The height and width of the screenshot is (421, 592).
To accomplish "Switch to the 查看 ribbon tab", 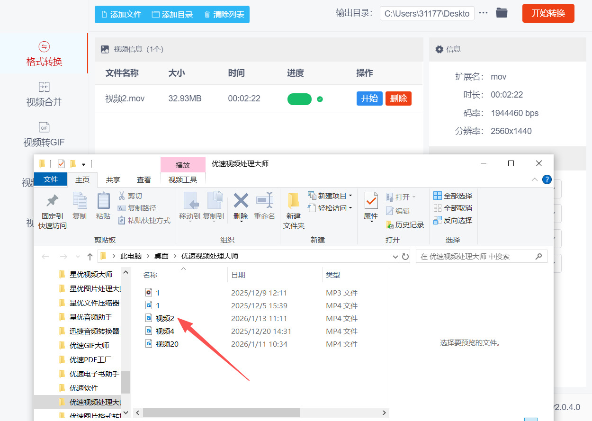I will click(x=144, y=179).
